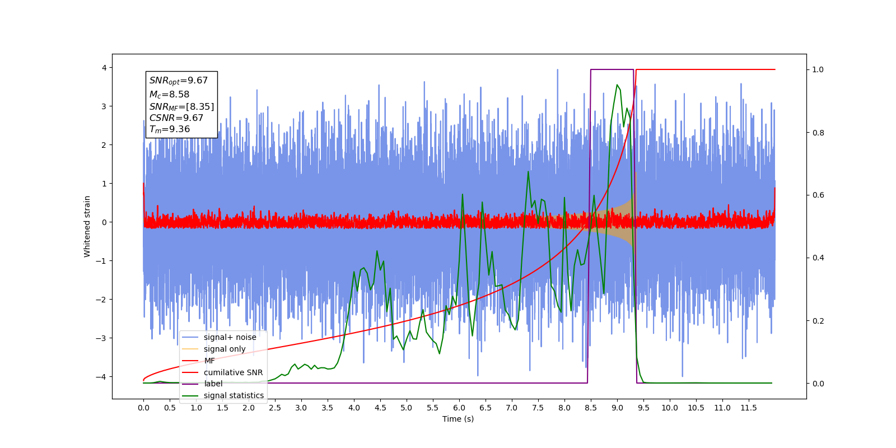Click the 'Whitened strain' y-axis label

pyautogui.click(x=87, y=226)
